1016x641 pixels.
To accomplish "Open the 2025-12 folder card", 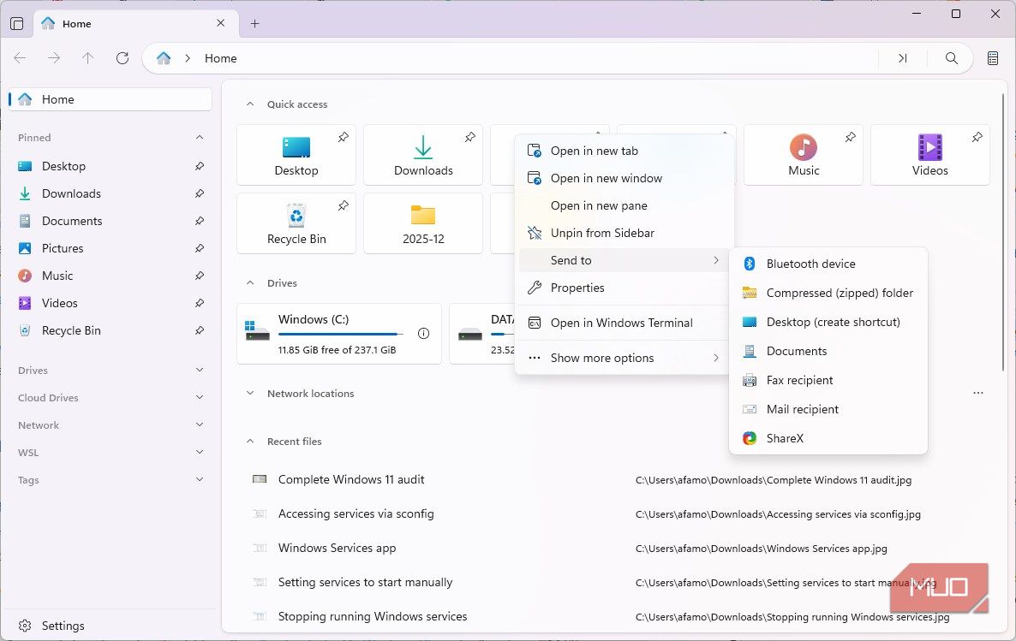I will click(423, 223).
